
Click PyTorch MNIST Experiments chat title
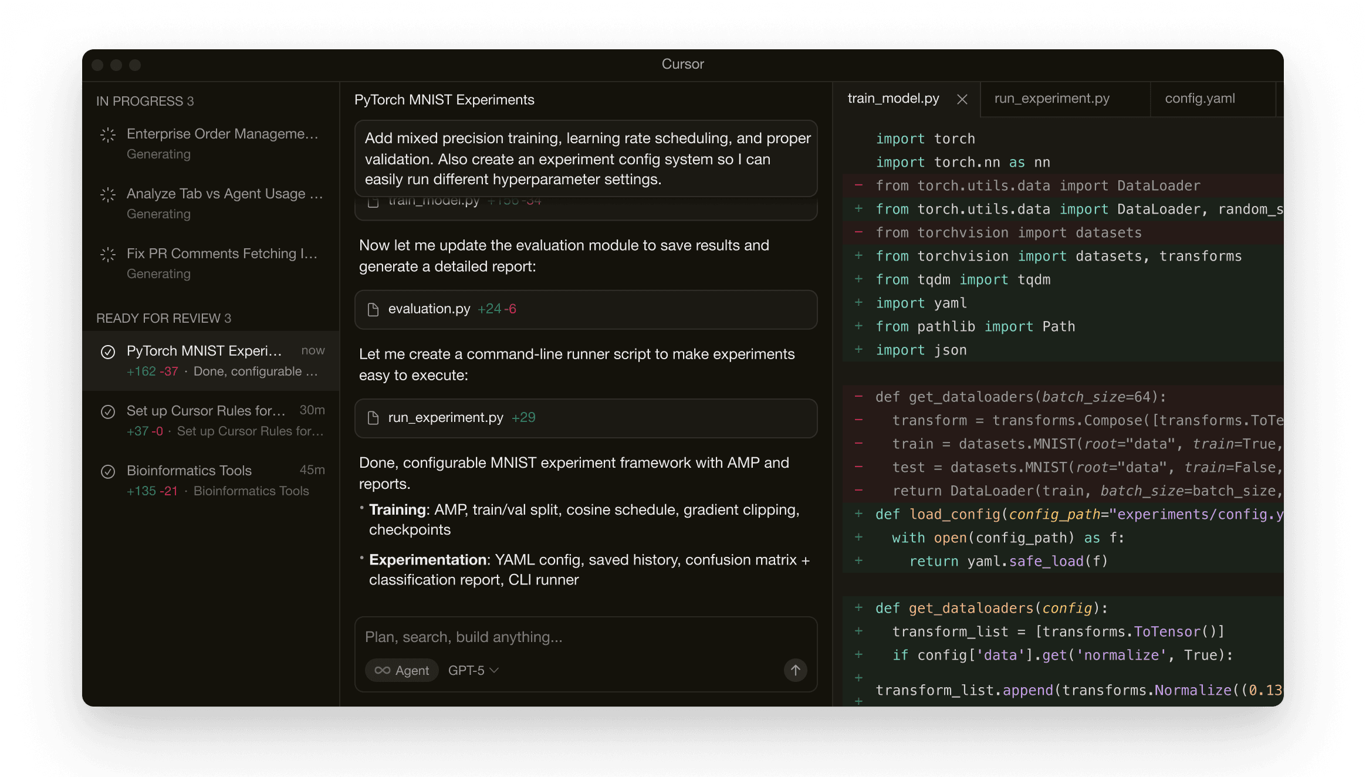pyautogui.click(x=444, y=100)
